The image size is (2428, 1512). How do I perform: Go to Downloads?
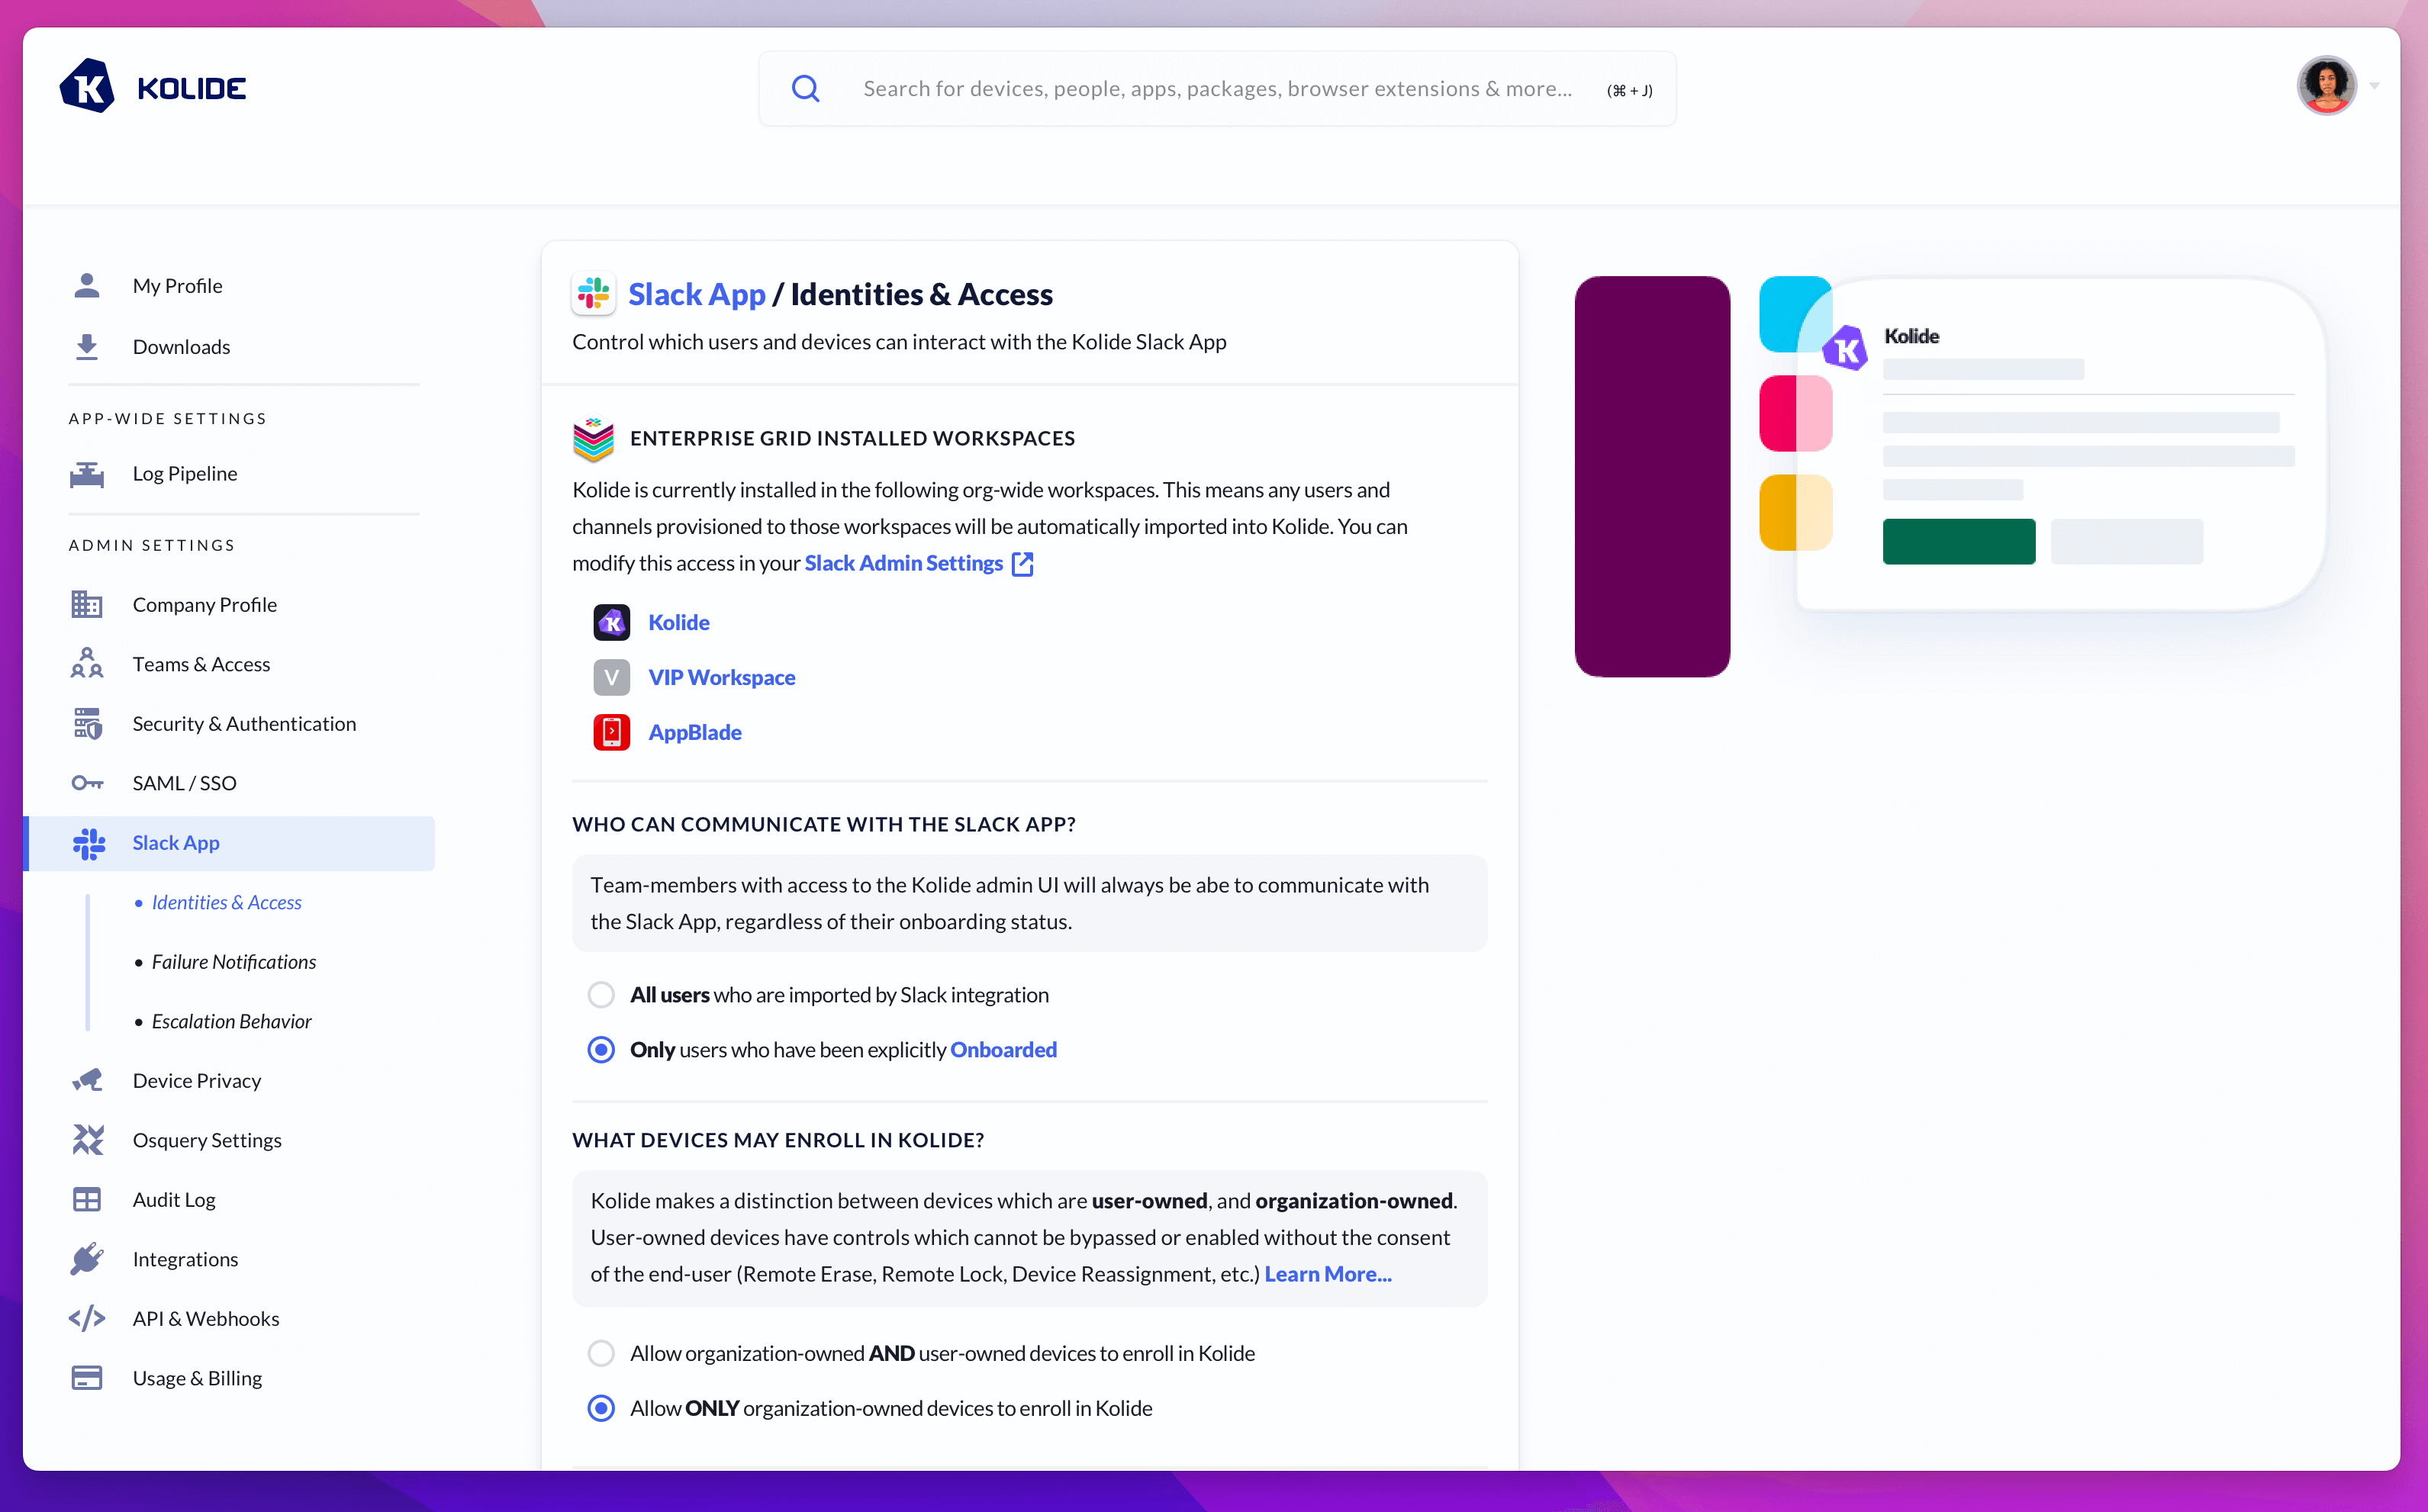pos(181,347)
